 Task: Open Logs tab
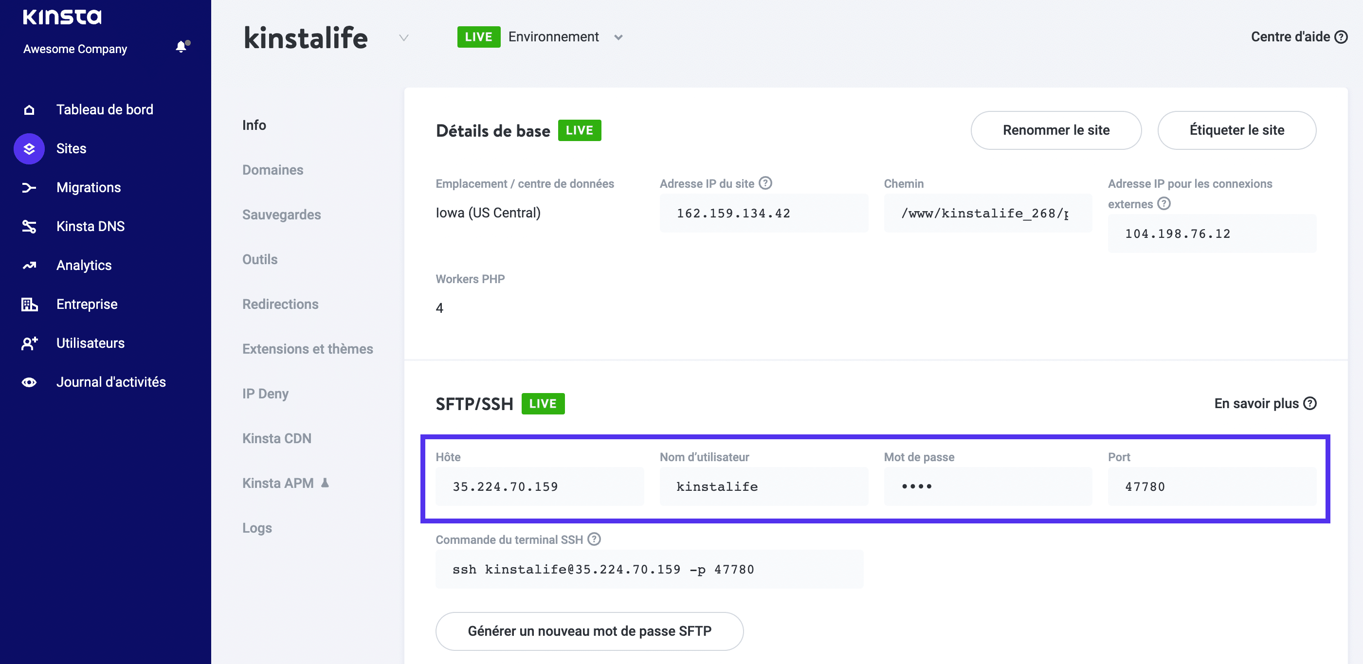[257, 528]
